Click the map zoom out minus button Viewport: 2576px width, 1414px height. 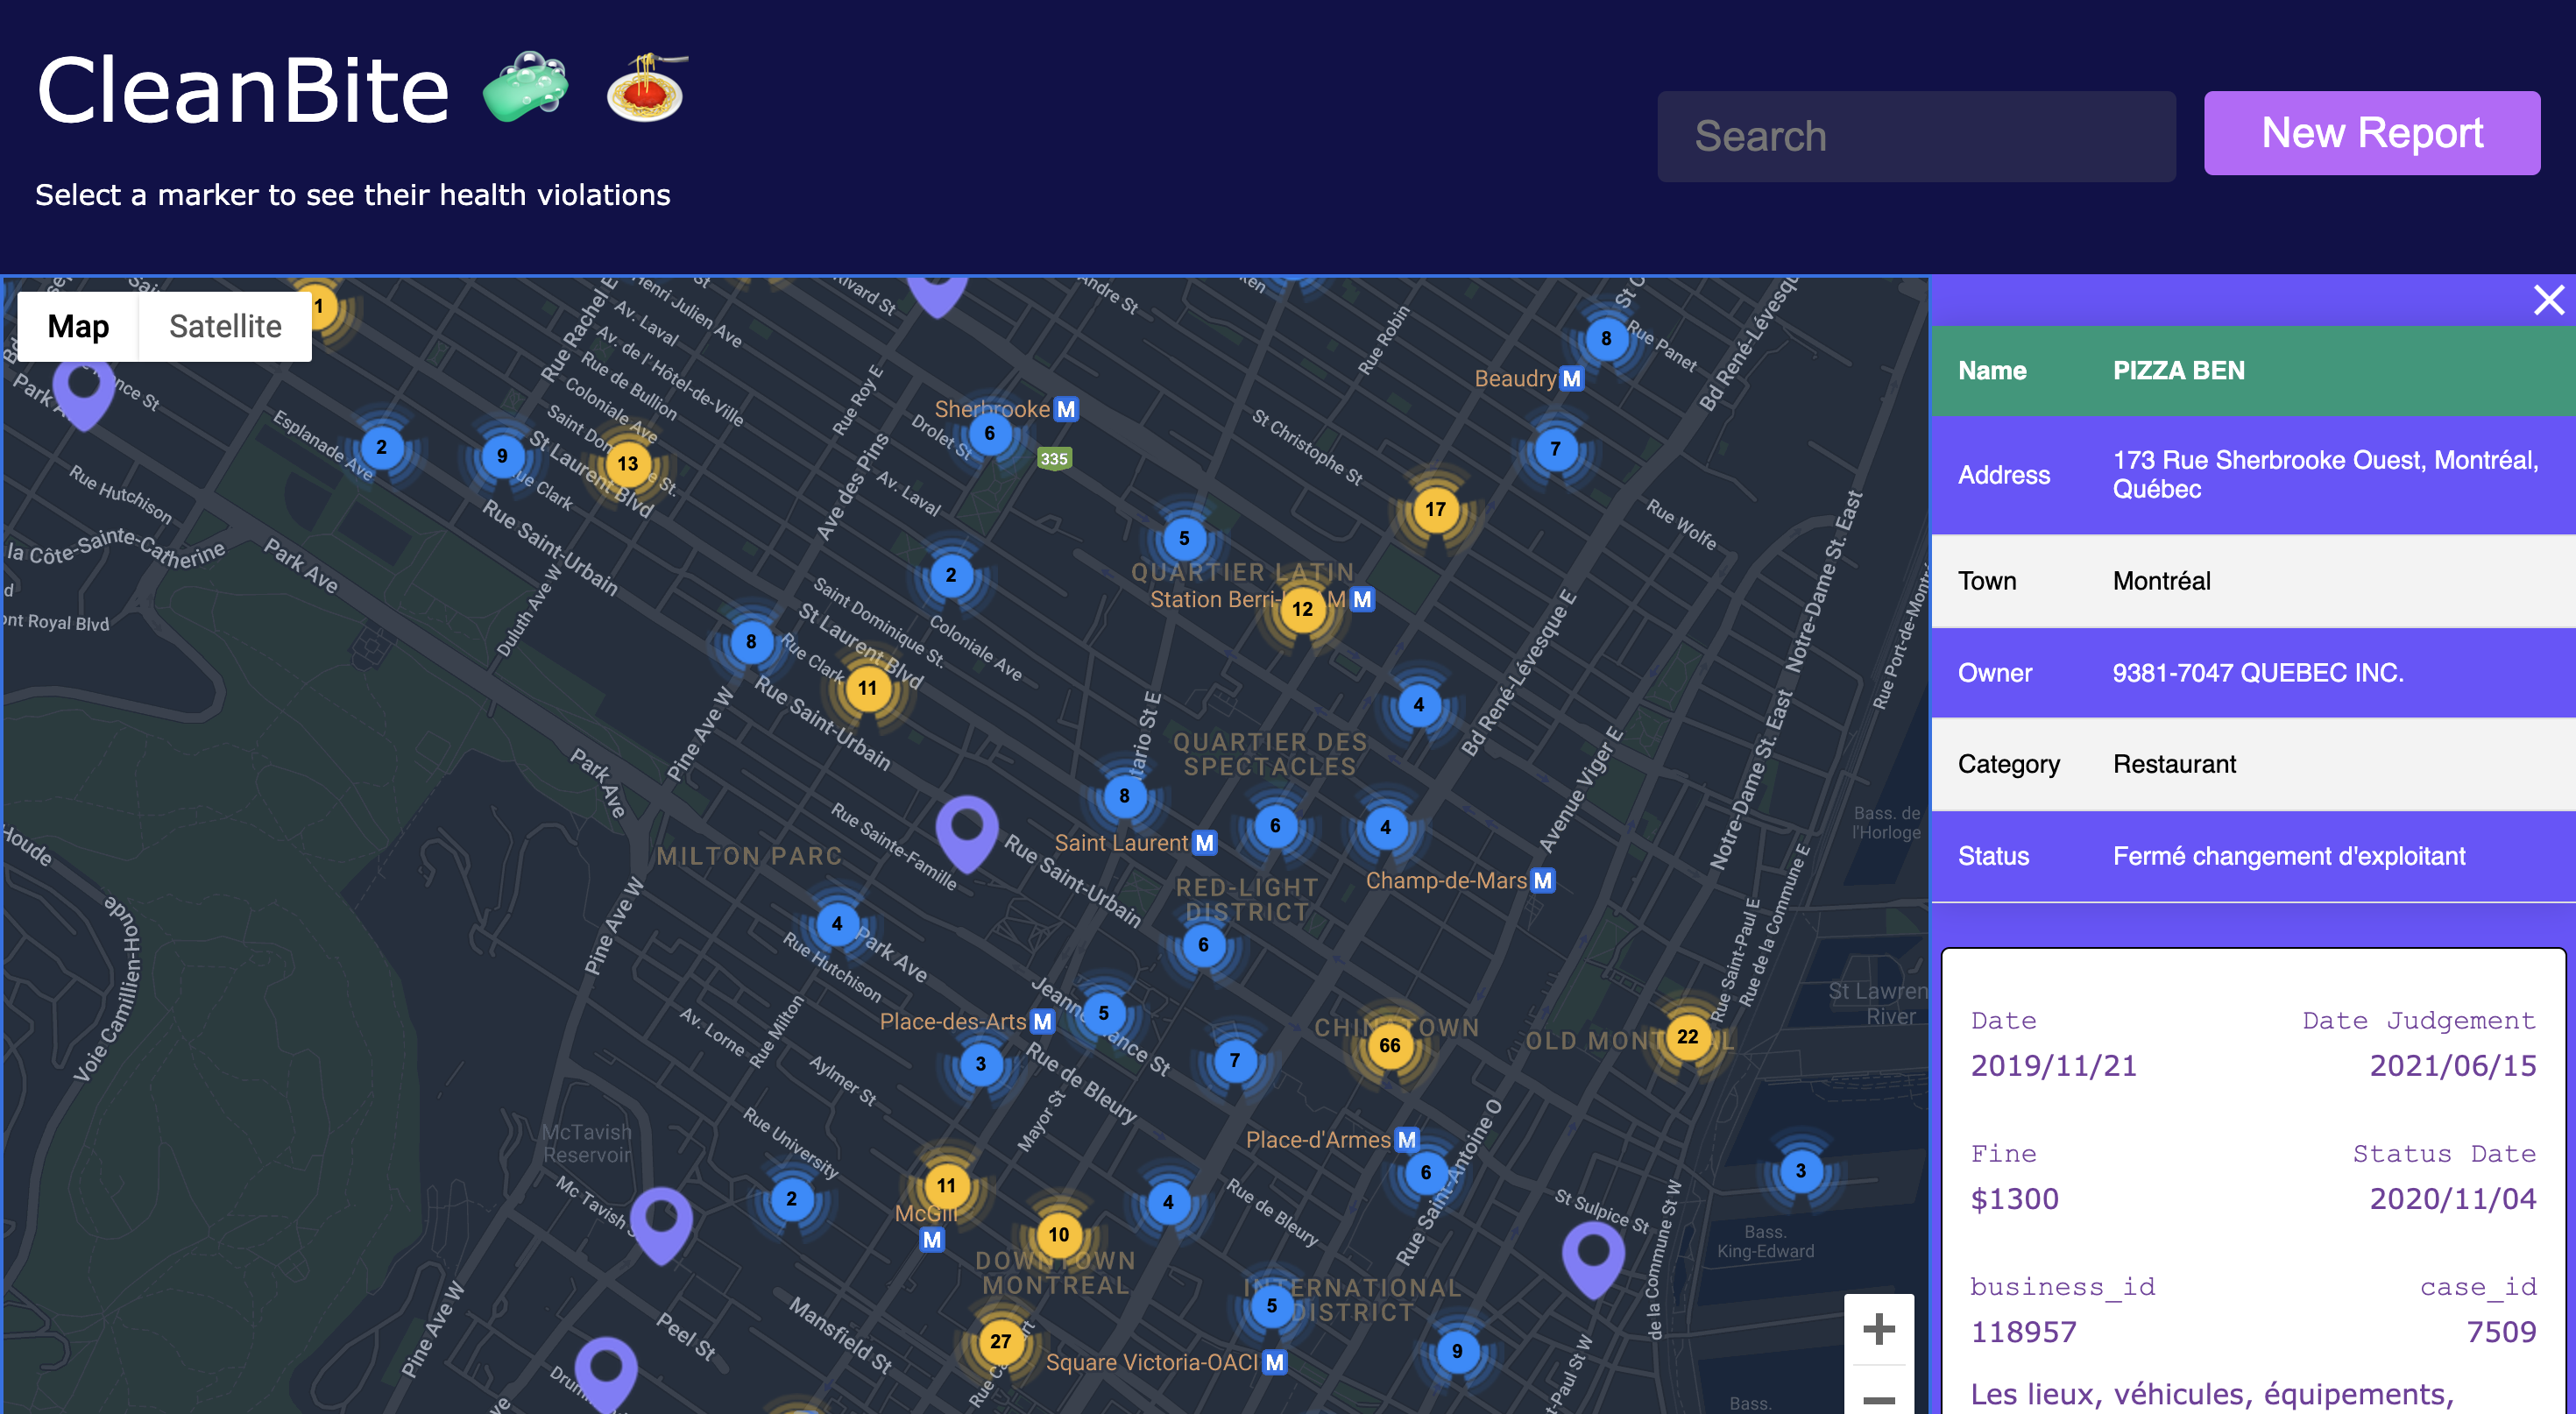tap(1878, 1398)
